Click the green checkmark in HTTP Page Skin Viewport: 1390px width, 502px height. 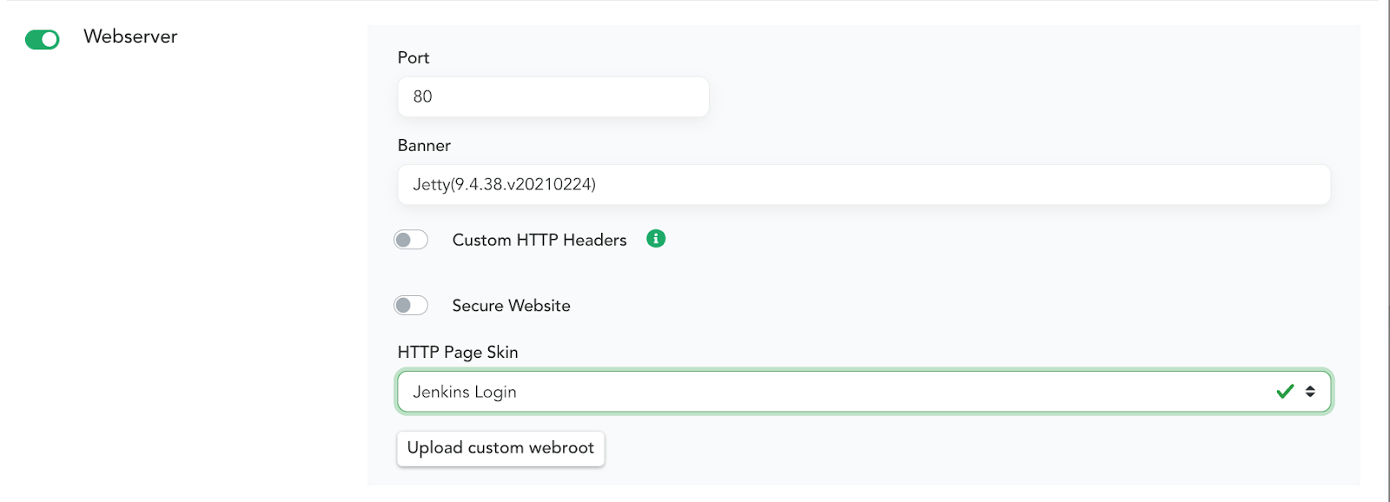coord(1285,392)
